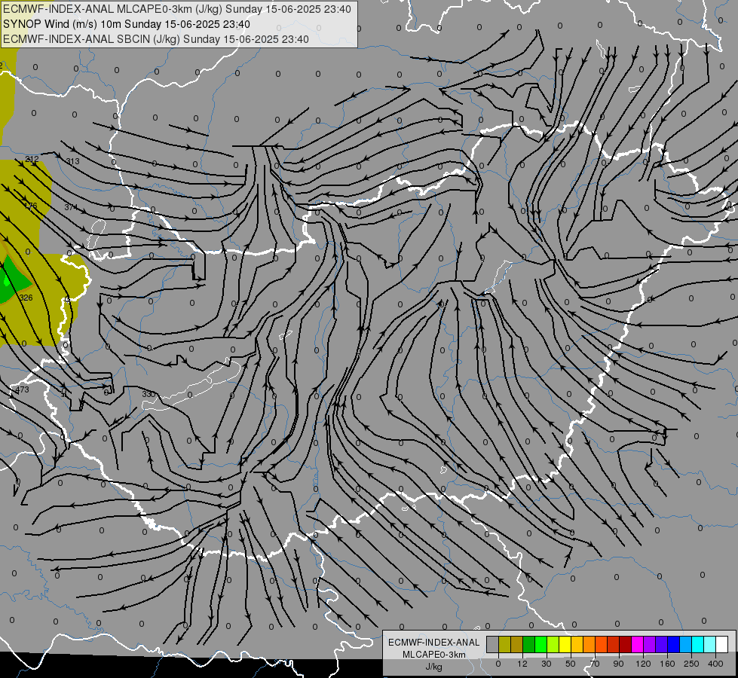Click the bright cyan legend swatch
Viewport: 738px width, 678px height.
(x=697, y=644)
